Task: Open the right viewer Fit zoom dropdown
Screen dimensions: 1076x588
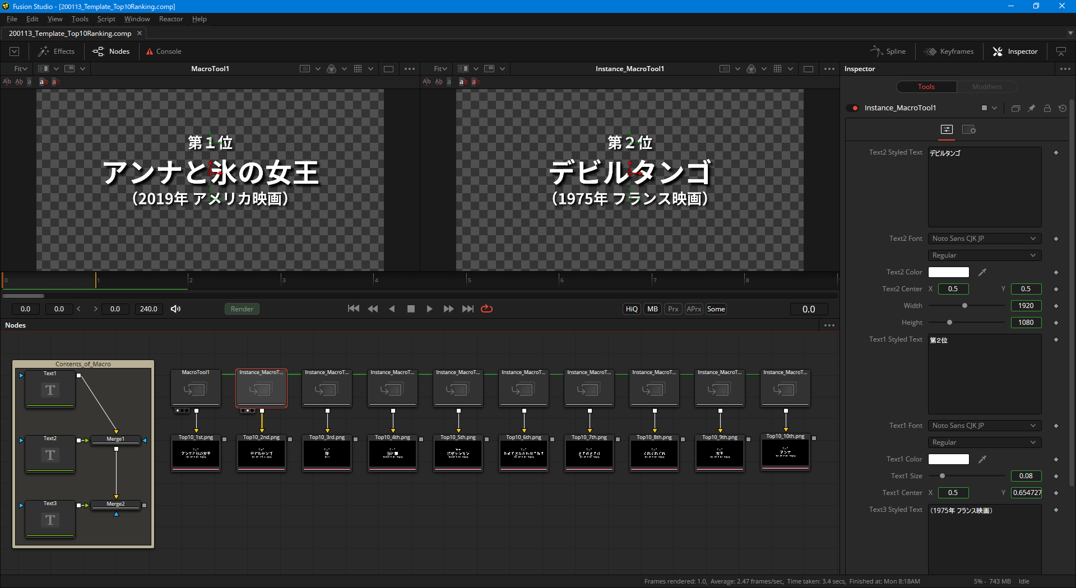Action: (440, 69)
